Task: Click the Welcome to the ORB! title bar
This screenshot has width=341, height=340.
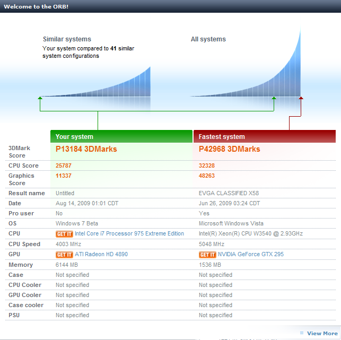Action: 171,6
